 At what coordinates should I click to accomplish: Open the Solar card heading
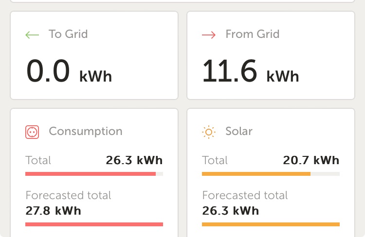239,131
